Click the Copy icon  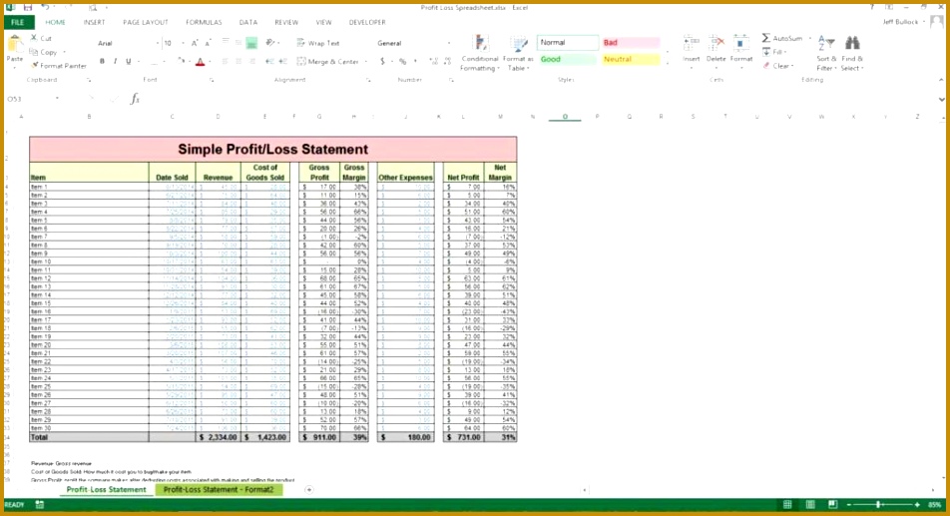[34, 52]
